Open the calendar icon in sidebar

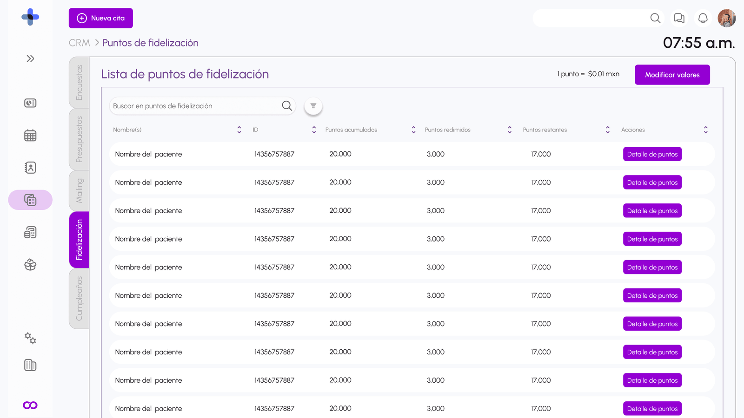click(30, 136)
